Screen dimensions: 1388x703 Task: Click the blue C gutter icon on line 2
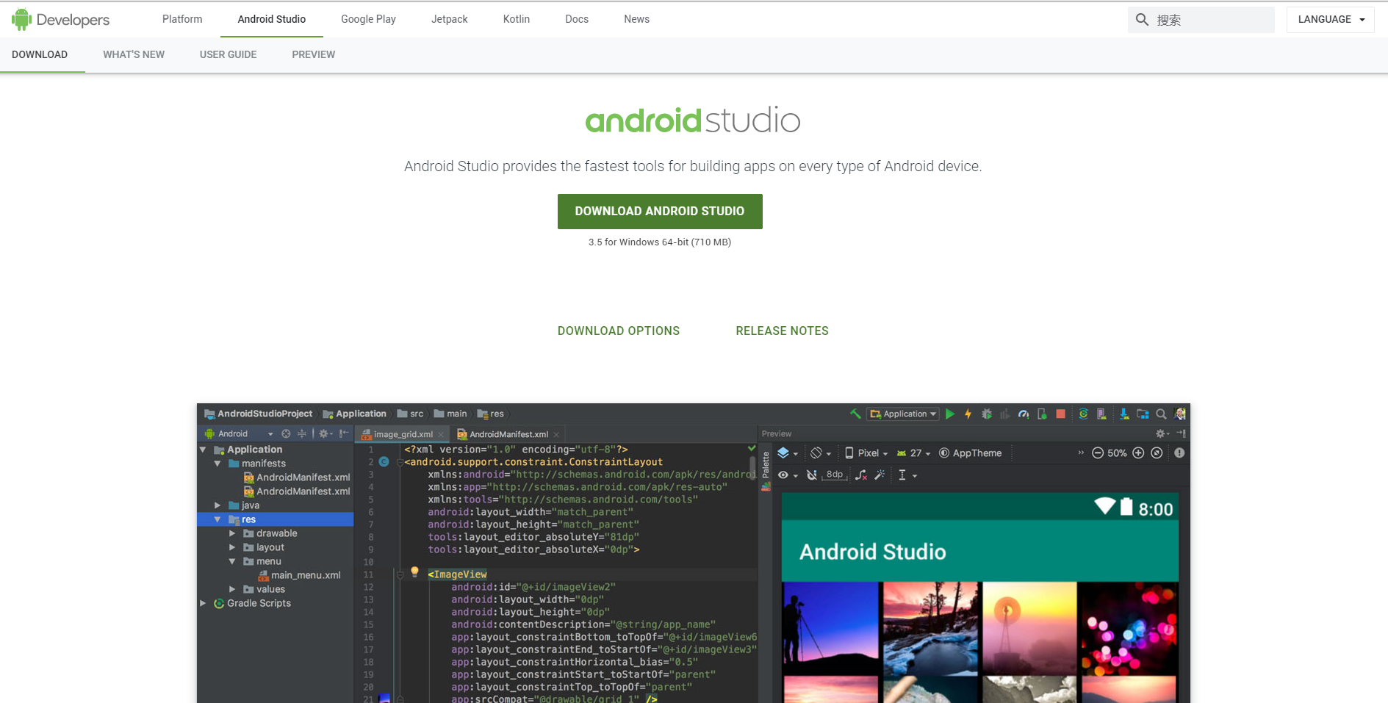[384, 462]
